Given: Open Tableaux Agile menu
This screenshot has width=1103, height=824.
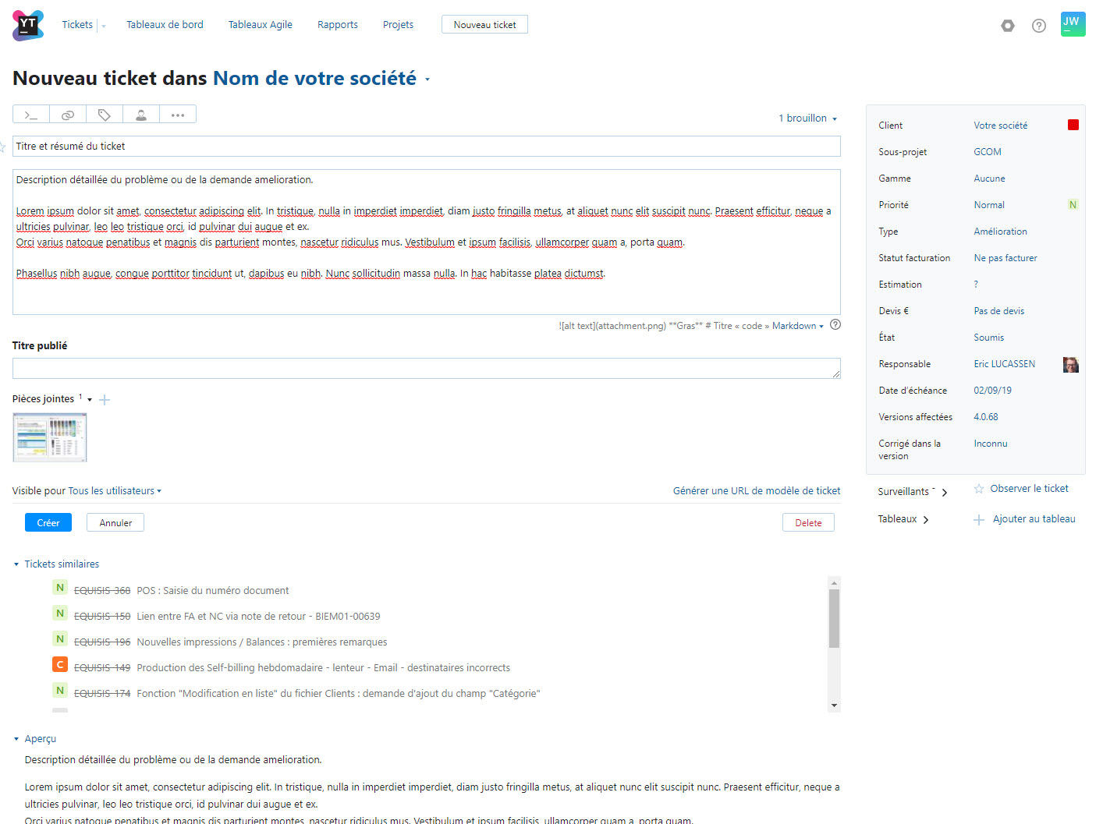Looking at the screenshot, I should (260, 25).
